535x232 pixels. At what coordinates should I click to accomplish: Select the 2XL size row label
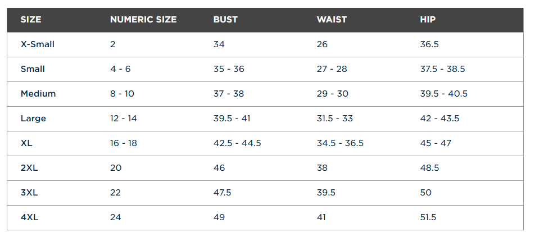pyautogui.click(x=29, y=168)
